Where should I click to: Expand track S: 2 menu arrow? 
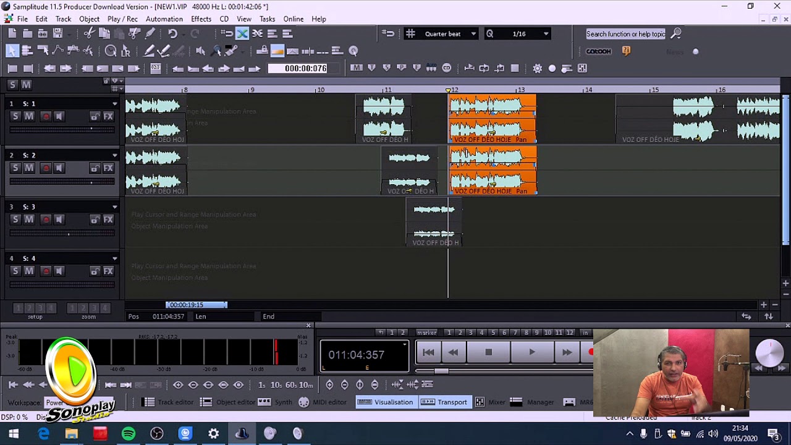tap(115, 156)
